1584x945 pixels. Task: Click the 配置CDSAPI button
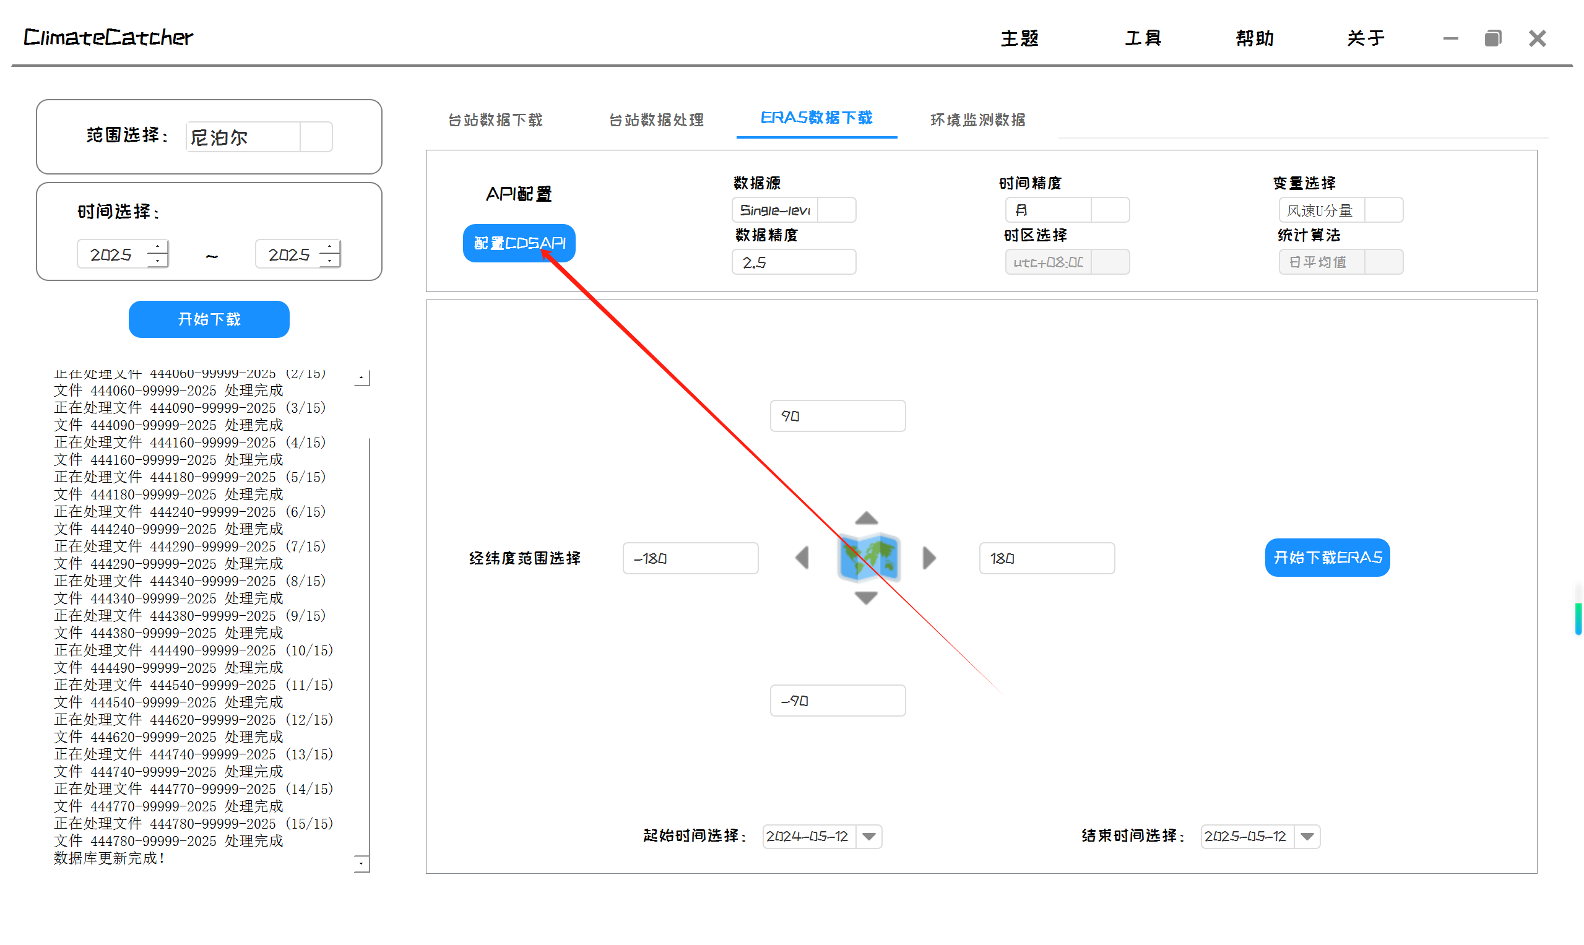click(519, 243)
